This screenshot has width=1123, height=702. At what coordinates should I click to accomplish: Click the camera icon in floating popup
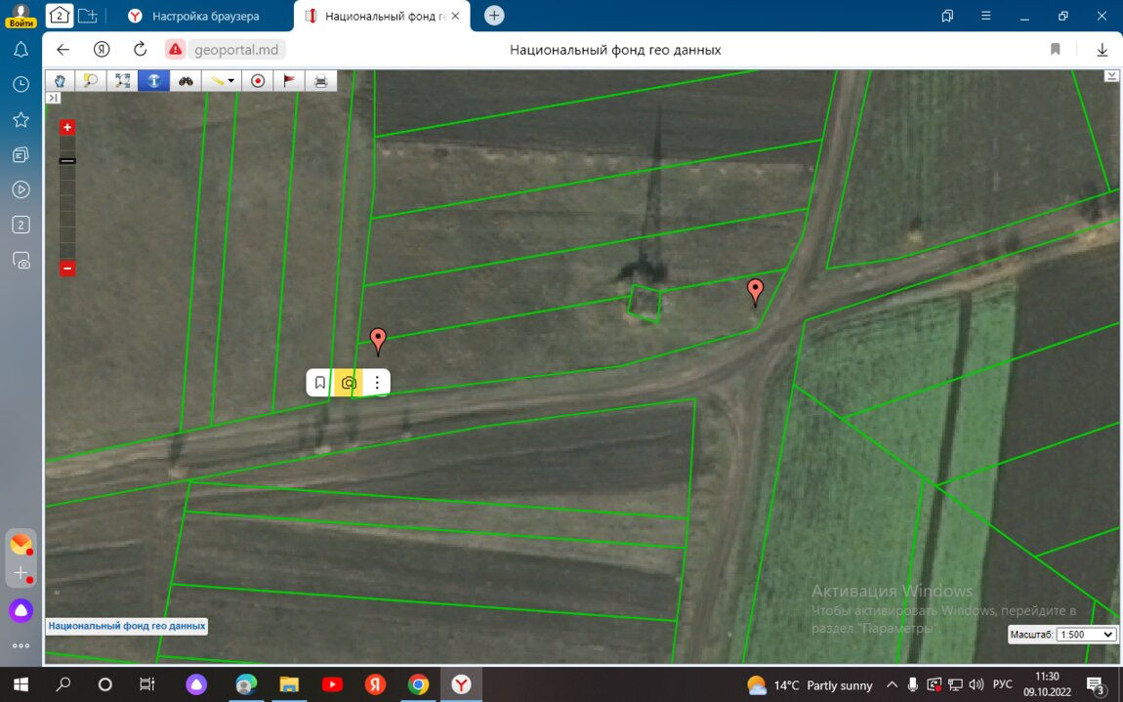349,383
